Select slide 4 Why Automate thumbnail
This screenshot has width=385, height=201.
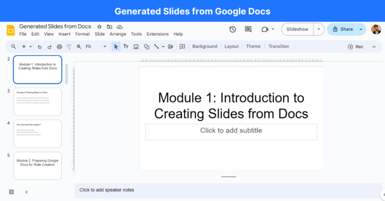(x=38, y=134)
